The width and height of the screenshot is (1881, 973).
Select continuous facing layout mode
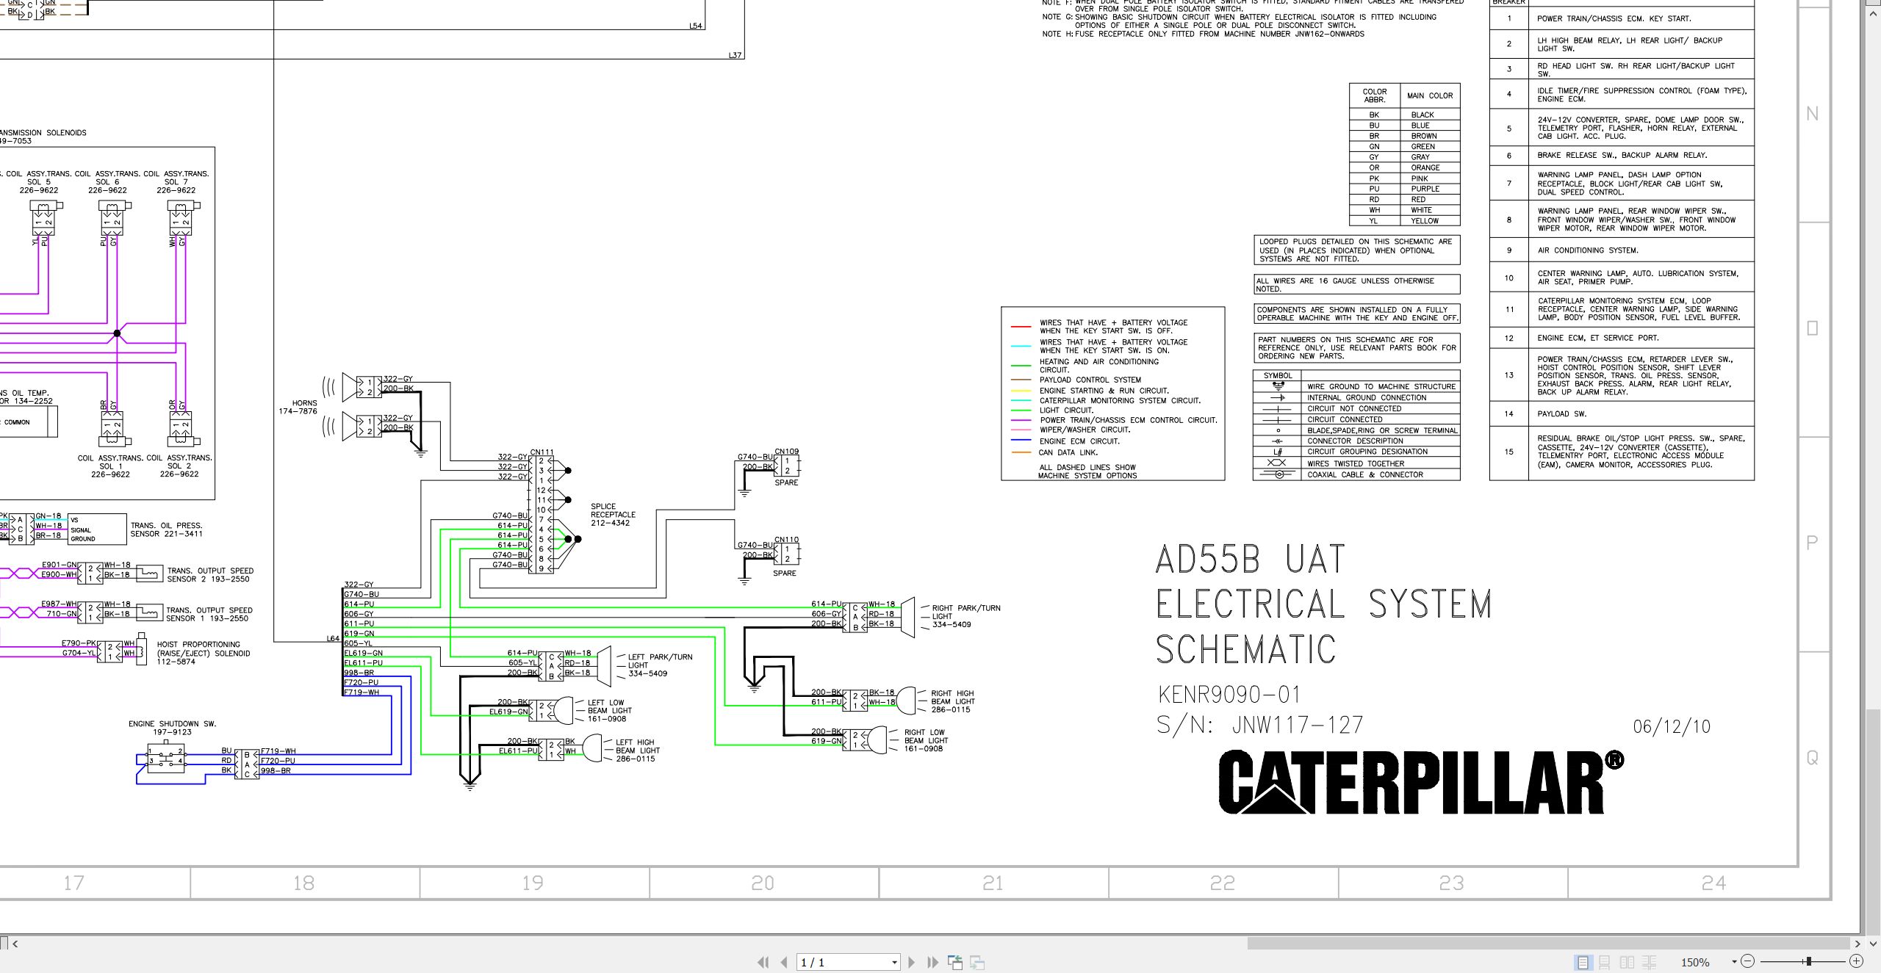pos(1650,962)
